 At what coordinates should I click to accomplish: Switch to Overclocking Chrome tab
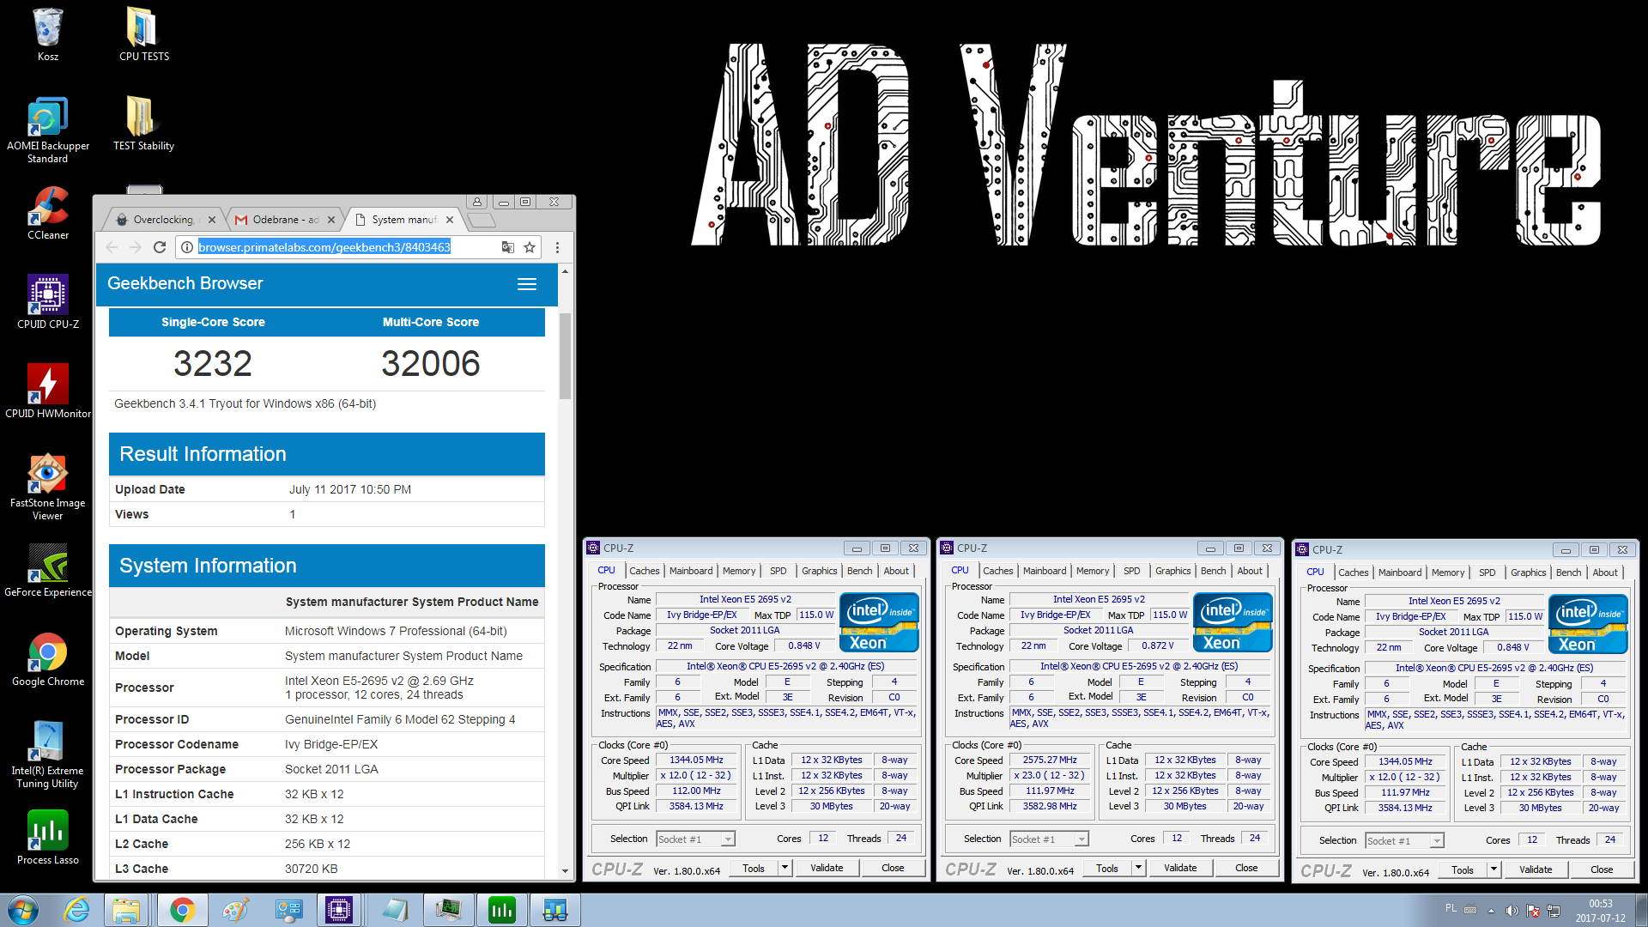[x=163, y=220]
